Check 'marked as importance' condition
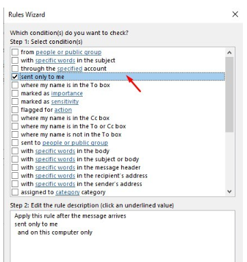 [15, 93]
